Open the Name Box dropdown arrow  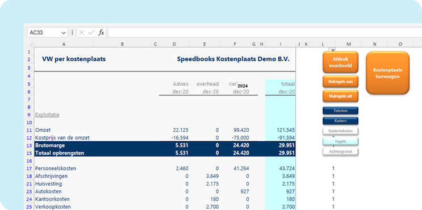pyautogui.click(x=64, y=33)
